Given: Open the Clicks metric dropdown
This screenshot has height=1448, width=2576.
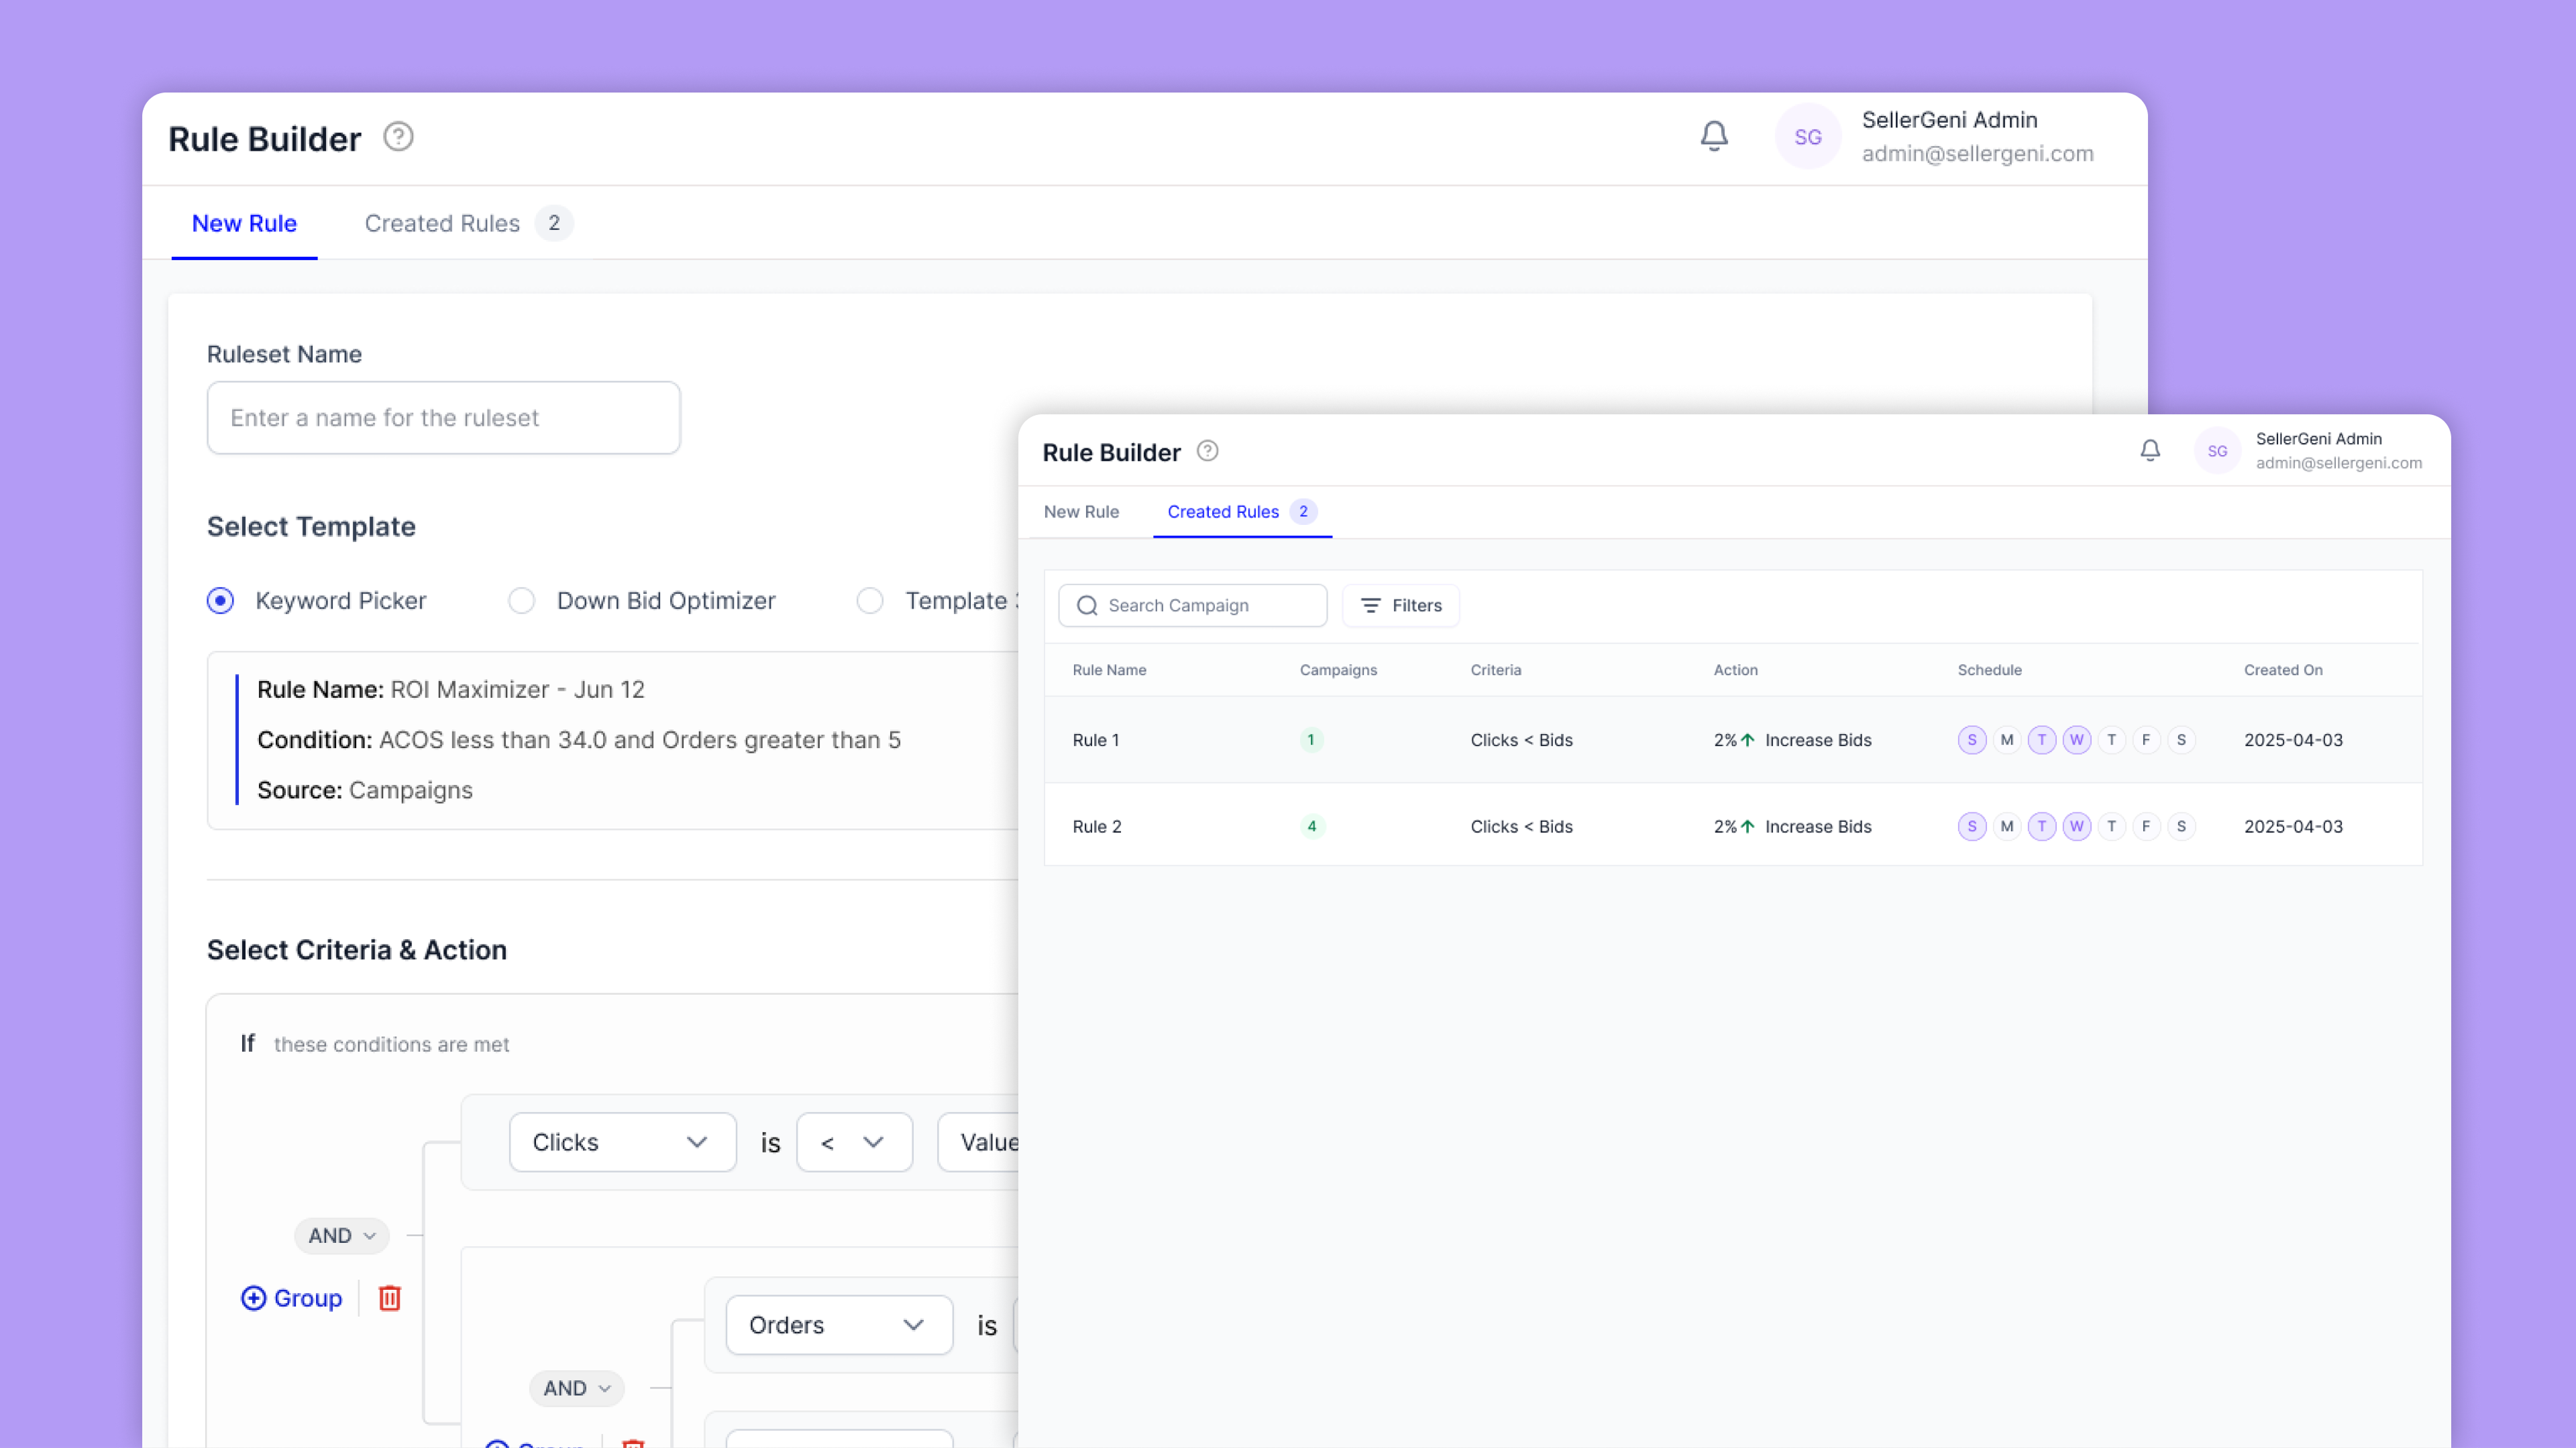Looking at the screenshot, I should click(622, 1142).
